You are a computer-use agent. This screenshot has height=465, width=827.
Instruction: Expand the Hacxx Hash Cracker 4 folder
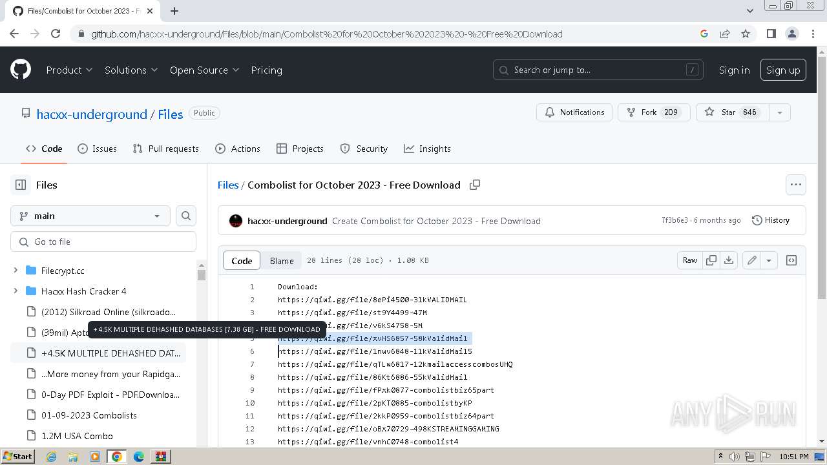16,291
